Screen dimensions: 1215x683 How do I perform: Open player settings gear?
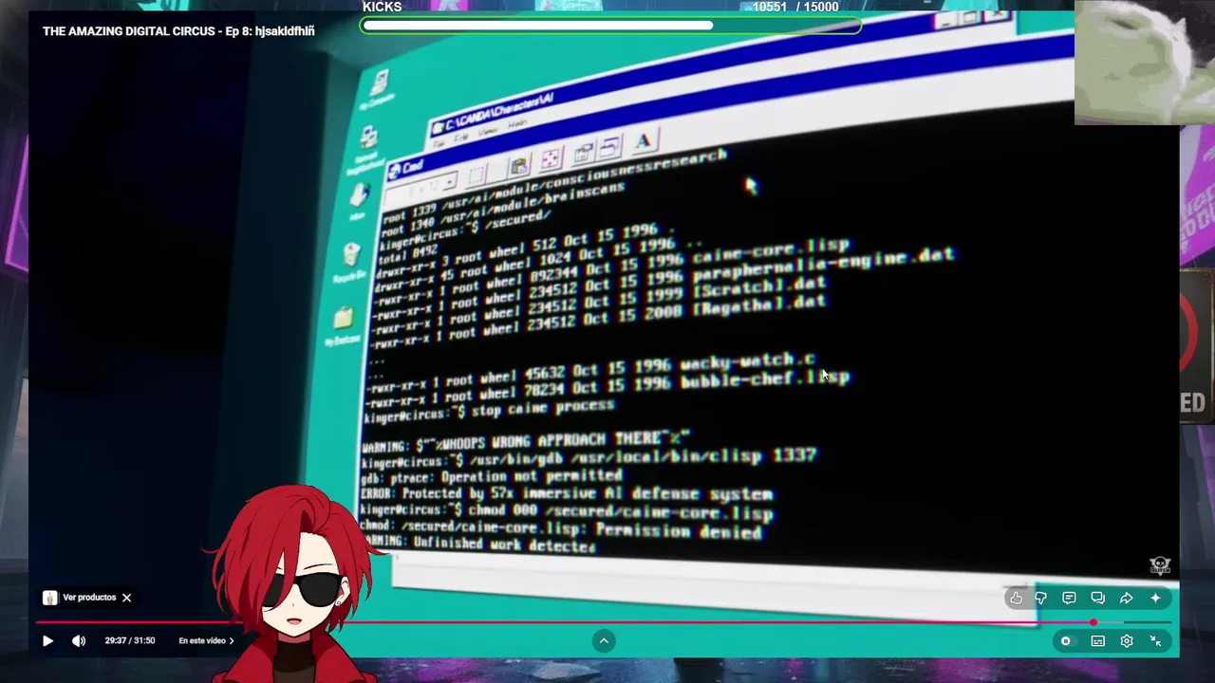pyautogui.click(x=1127, y=641)
